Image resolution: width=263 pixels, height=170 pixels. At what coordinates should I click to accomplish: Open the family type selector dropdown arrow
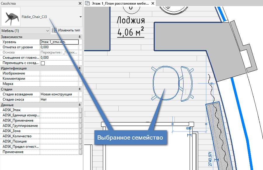click(x=81, y=17)
